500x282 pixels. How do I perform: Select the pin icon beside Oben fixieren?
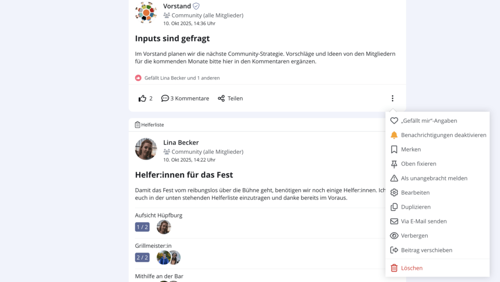394,164
